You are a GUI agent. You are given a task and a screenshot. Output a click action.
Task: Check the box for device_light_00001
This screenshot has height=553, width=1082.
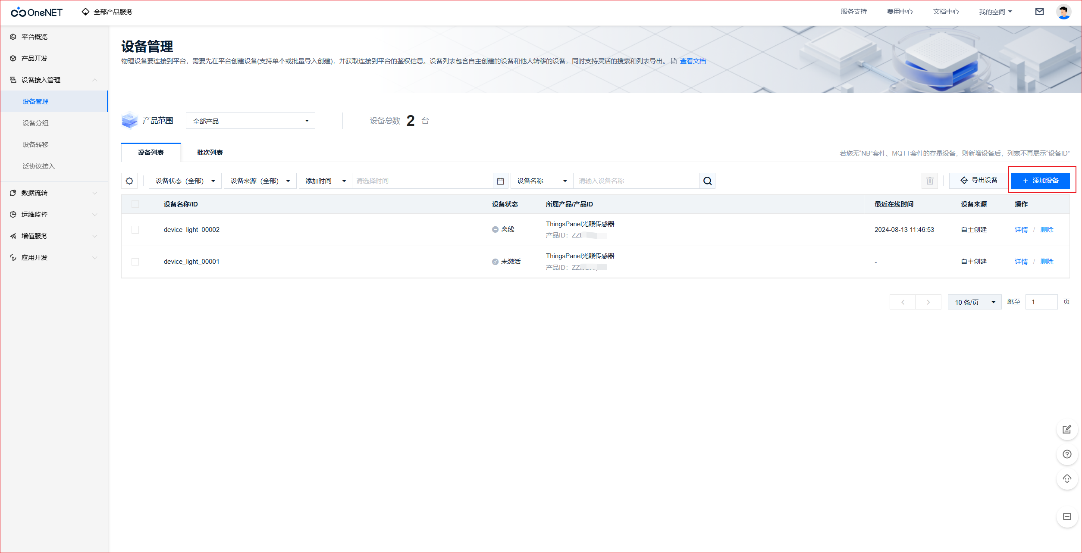point(135,262)
